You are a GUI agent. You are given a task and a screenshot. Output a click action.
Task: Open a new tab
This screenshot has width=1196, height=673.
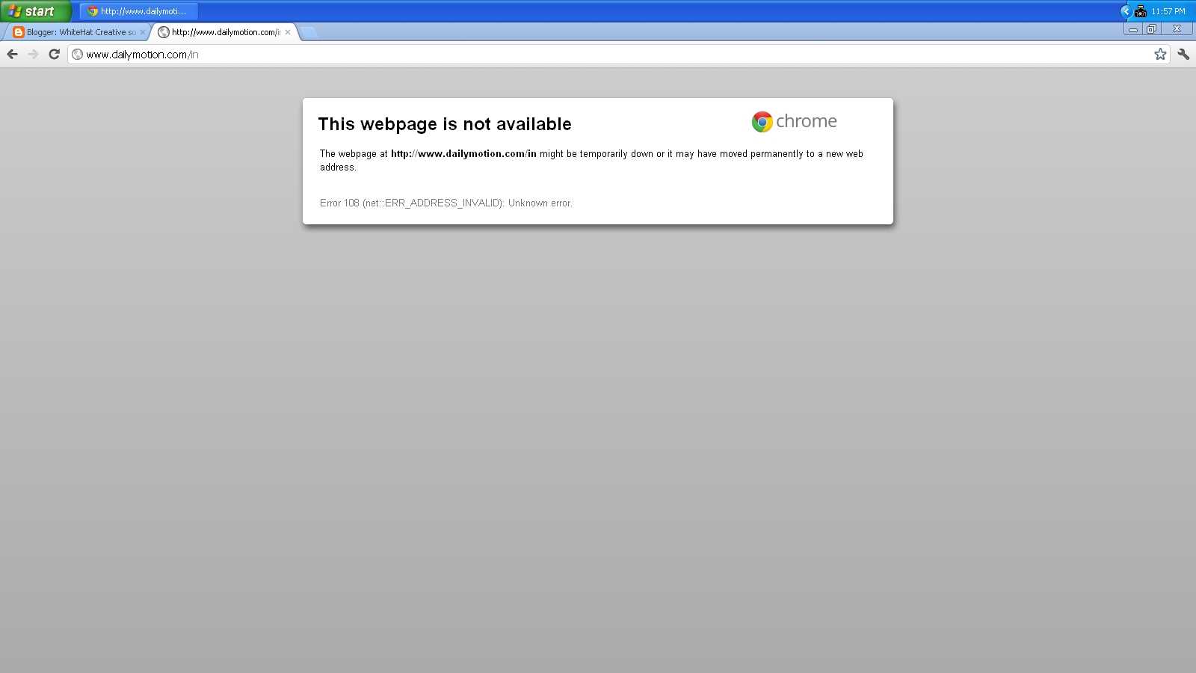[308, 32]
